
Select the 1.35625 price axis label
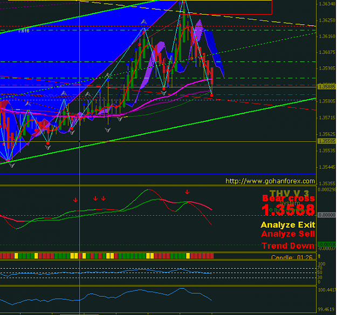click(327, 134)
